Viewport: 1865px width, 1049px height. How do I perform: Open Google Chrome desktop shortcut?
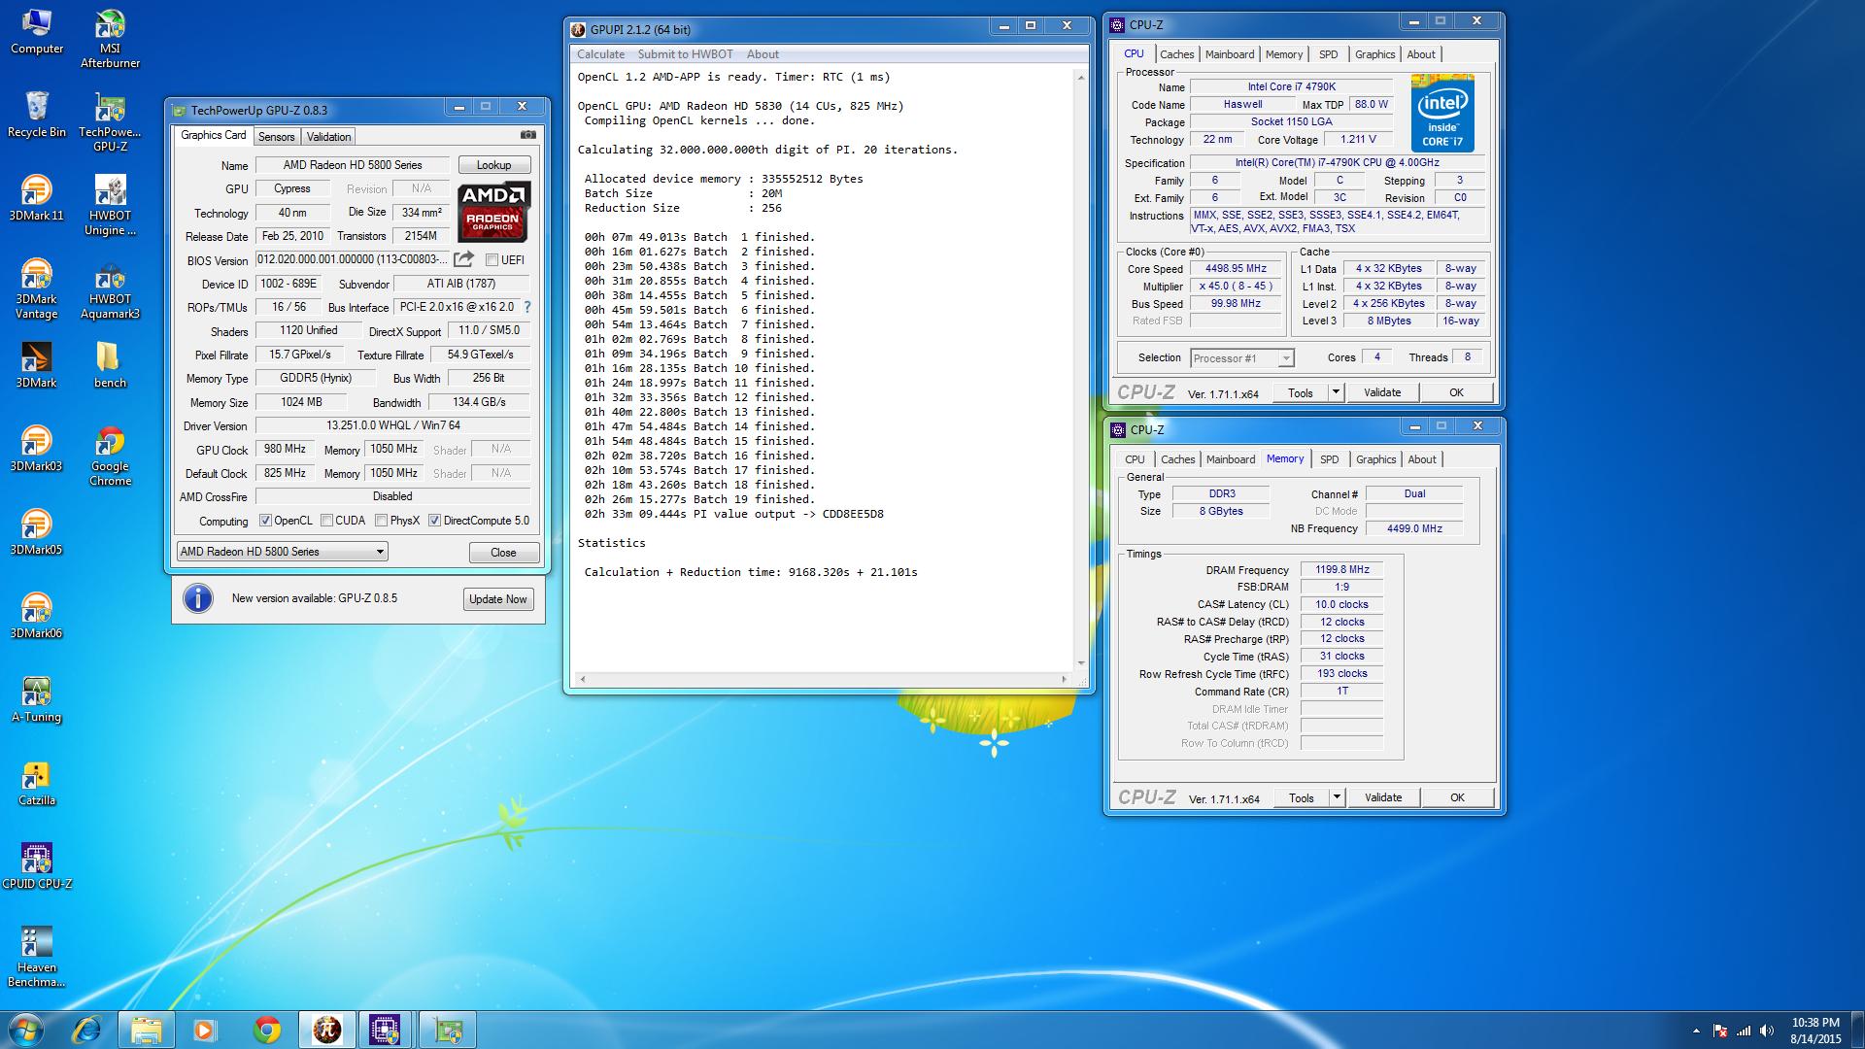110,457
